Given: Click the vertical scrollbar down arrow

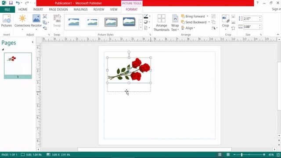Looking at the screenshot, I should (279, 136).
